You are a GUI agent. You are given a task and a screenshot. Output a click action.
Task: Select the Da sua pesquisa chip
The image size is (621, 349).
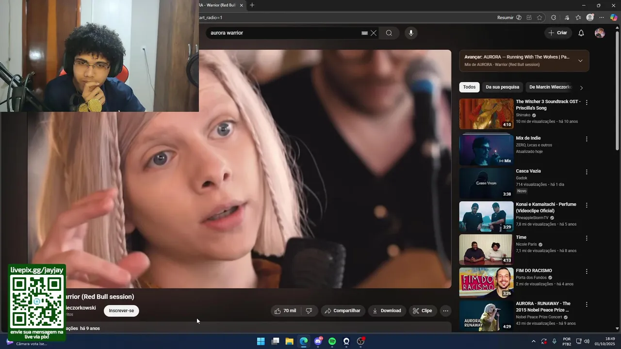point(502,87)
